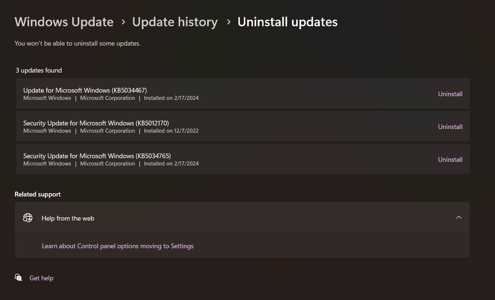
Task: Select the Uninstall updates breadcrumb label
Action: click(x=287, y=22)
